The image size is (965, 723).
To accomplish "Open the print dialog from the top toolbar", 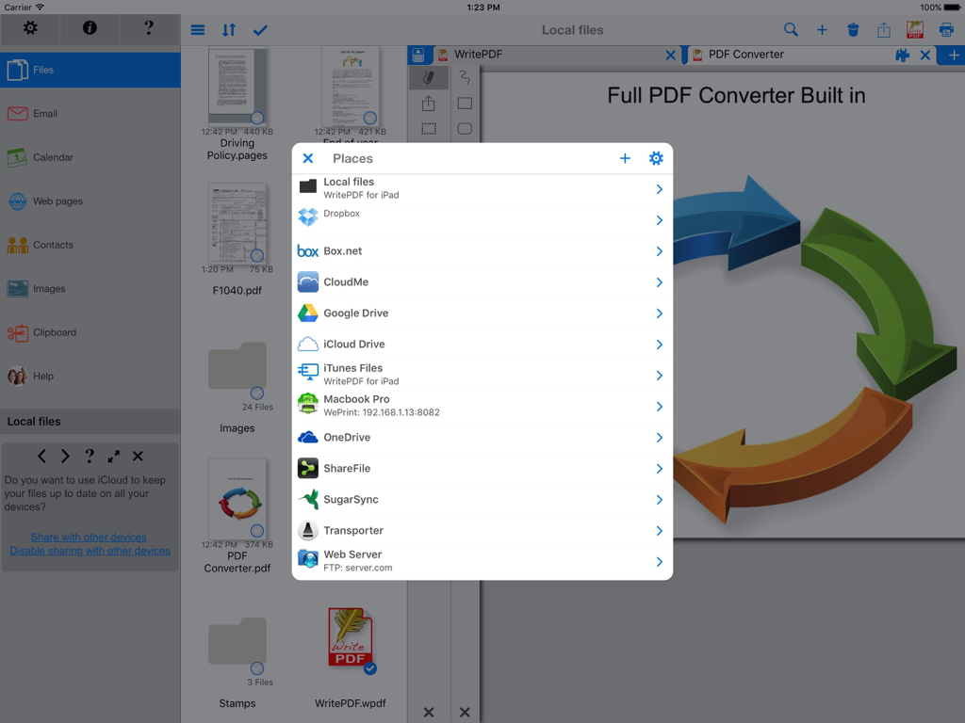I will click(946, 29).
